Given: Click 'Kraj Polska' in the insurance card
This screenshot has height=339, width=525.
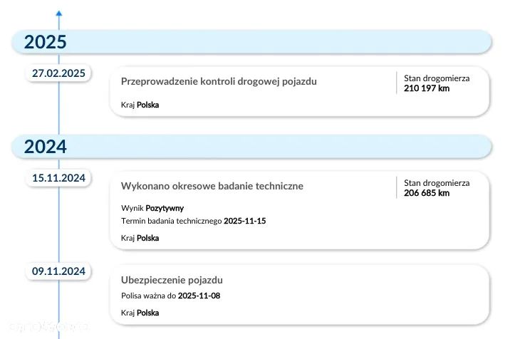Looking at the screenshot, I should tap(140, 313).
